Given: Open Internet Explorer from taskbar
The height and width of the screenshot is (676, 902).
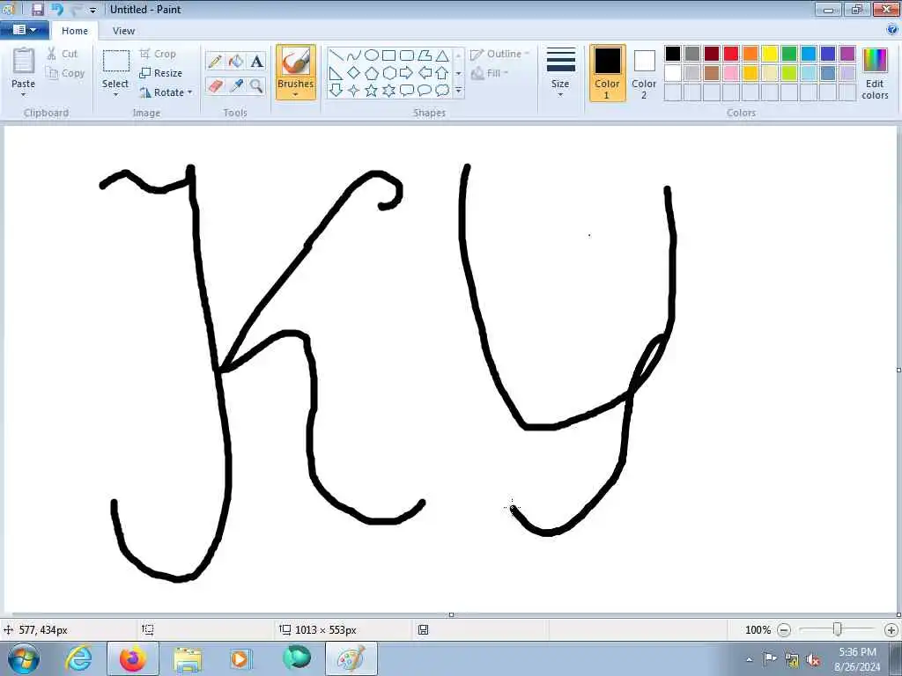Looking at the screenshot, I should click(78, 658).
